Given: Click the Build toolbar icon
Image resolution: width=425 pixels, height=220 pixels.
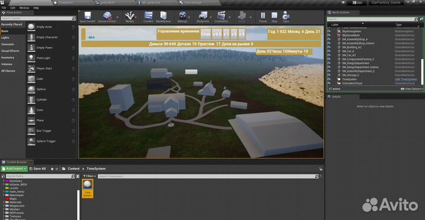Looking at the screenshot, I should click(x=242, y=17).
